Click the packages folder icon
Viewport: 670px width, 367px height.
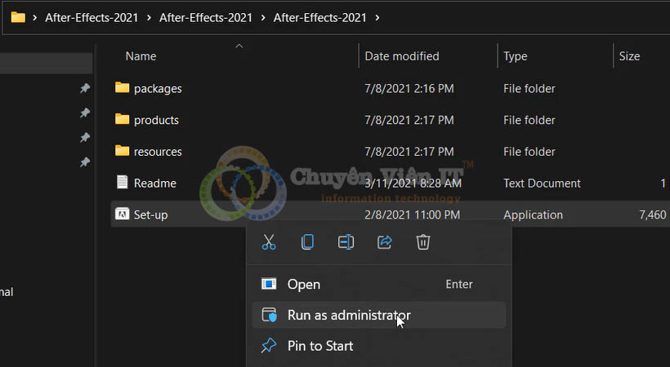(123, 87)
